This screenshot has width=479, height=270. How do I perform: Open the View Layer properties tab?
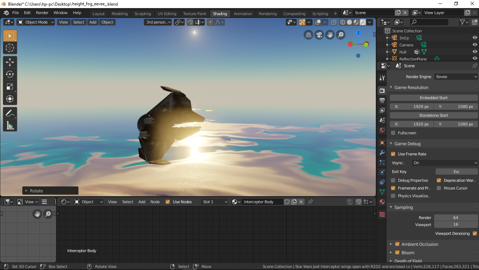pyautogui.click(x=382, y=110)
